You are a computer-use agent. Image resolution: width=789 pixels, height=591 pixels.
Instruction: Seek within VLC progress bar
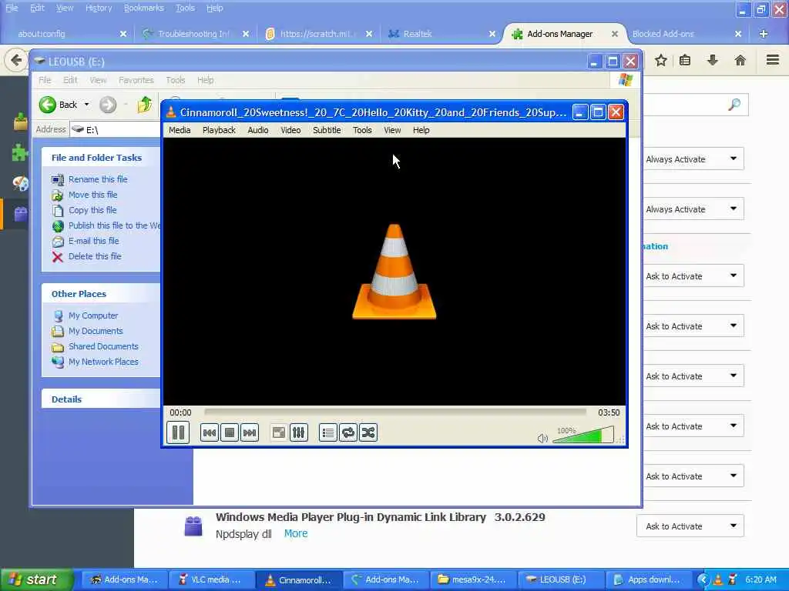coord(395,412)
